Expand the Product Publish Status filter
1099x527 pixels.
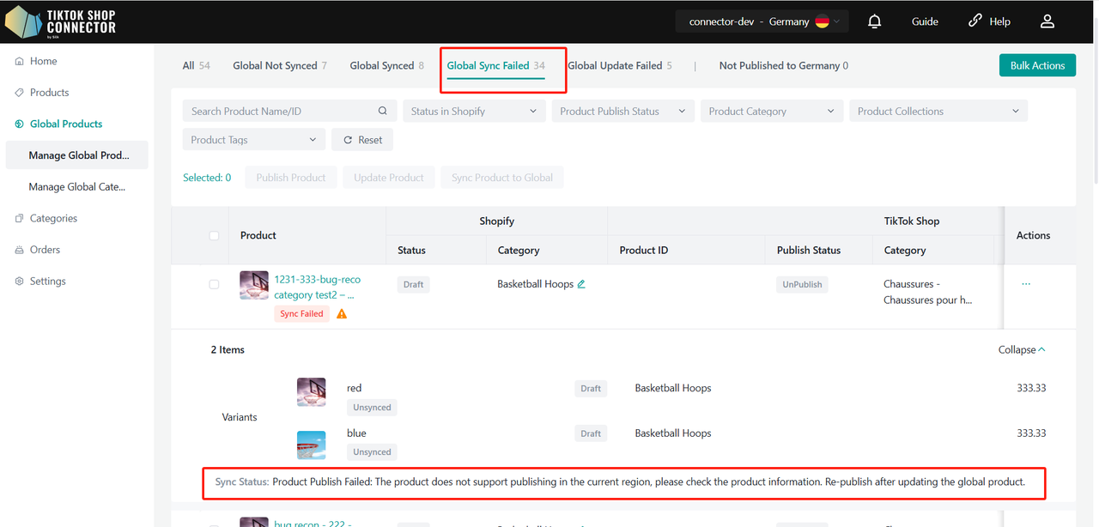pos(622,111)
